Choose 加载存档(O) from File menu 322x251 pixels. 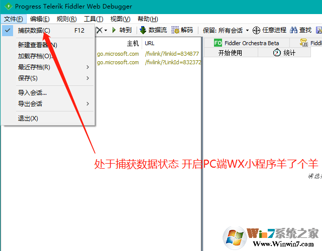[48, 56]
